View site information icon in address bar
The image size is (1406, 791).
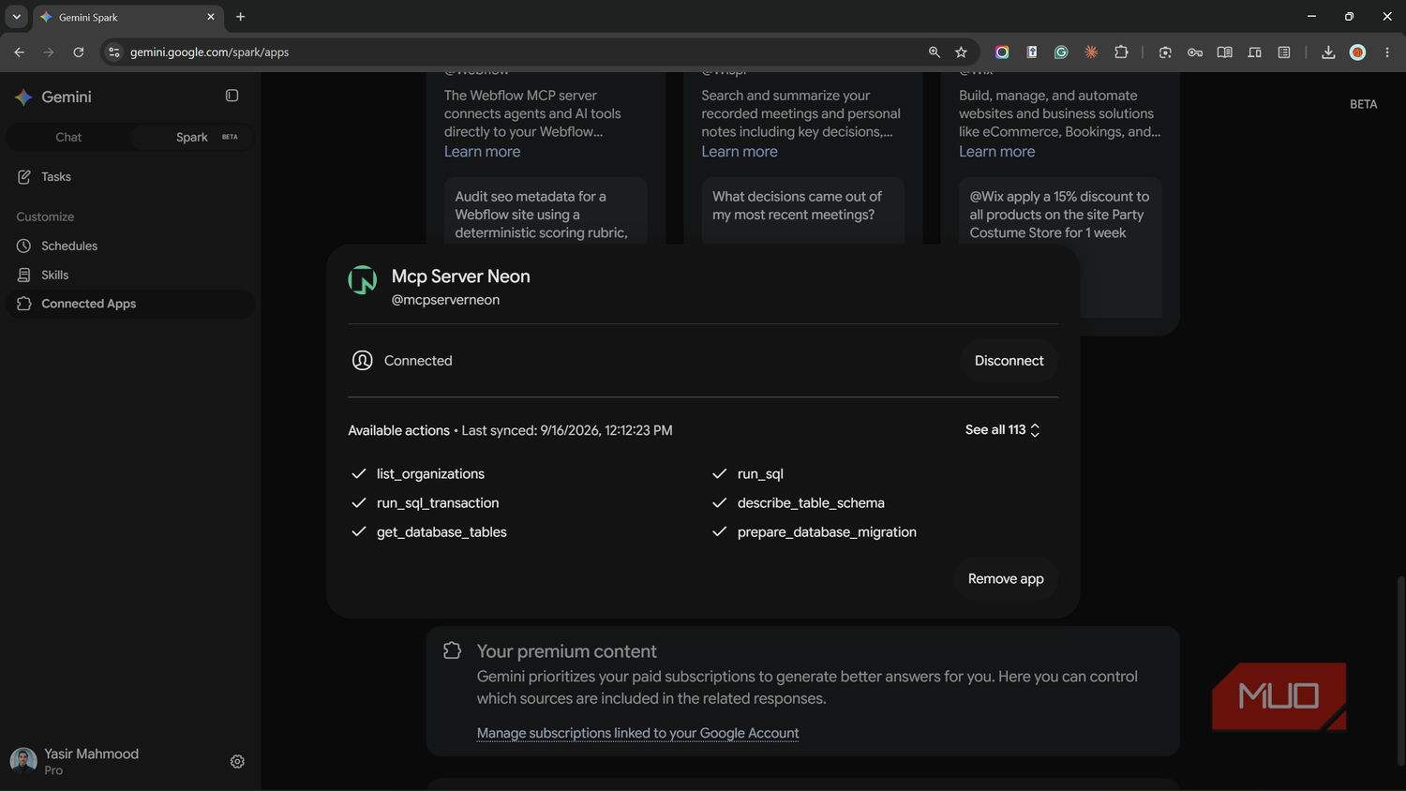click(113, 52)
